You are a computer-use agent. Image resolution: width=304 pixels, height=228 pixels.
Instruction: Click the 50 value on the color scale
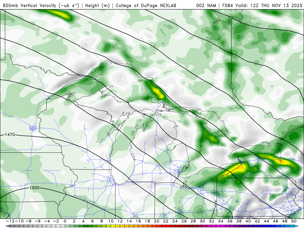pyautogui.click(x=294, y=221)
